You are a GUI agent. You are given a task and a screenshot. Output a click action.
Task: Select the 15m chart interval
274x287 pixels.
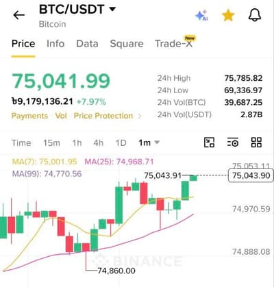(52, 143)
